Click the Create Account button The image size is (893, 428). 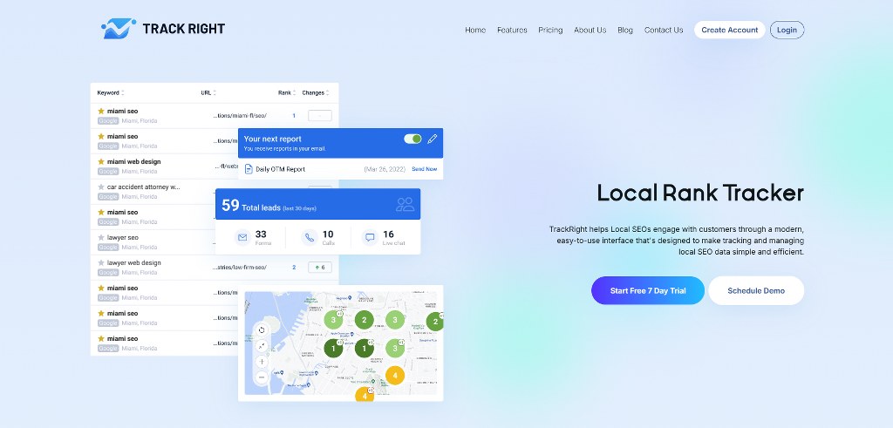pyautogui.click(x=730, y=31)
